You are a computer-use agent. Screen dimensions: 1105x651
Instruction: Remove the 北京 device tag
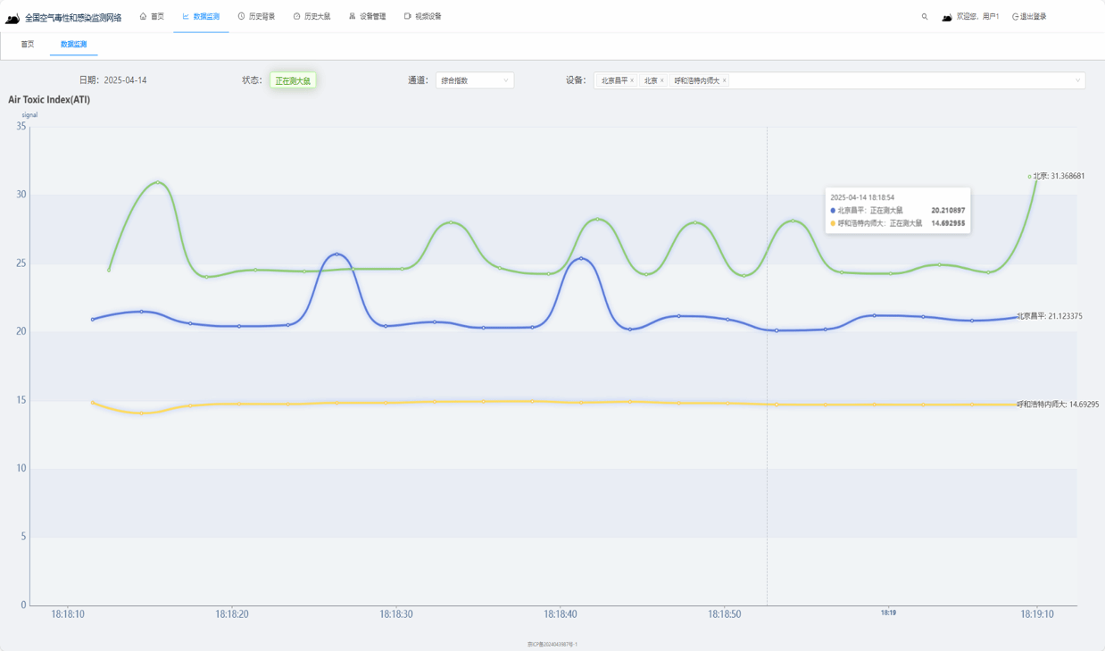coord(661,80)
